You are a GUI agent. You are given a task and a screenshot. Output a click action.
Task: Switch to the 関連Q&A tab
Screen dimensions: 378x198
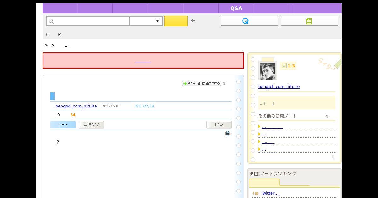tap(91, 125)
